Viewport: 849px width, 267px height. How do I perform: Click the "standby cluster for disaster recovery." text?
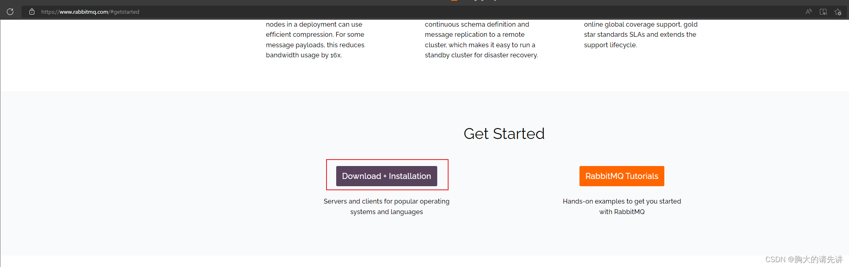[481, 55]
